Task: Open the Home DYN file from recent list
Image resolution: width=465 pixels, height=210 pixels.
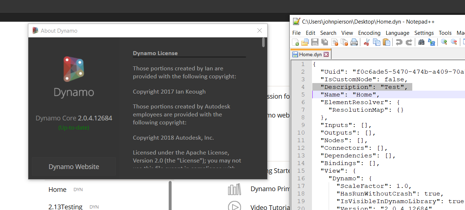Action: pyautogui.click(x=57, y=189)
